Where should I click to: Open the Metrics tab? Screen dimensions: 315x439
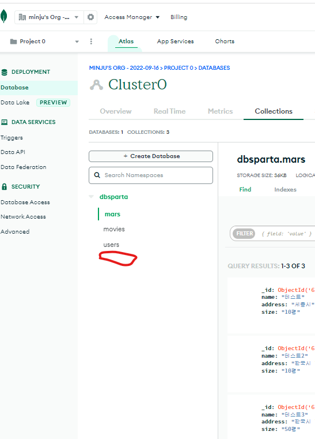220,111
